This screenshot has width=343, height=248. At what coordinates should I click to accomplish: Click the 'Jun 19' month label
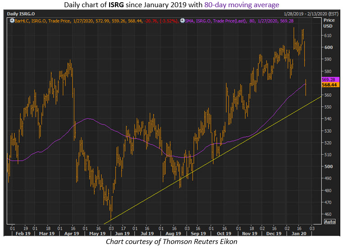click(122, 233)
